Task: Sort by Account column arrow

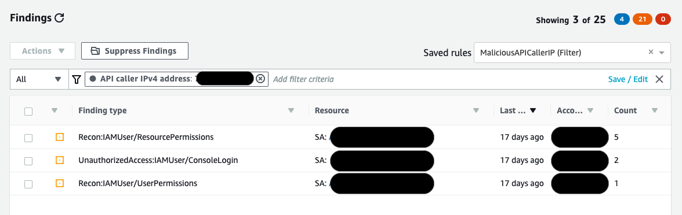Action: 590,111
